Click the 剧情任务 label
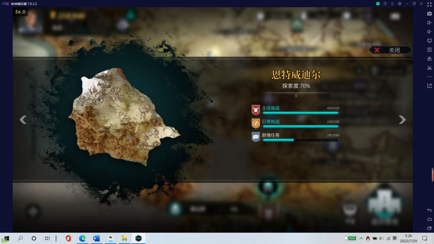Screen dimensions: 434x244 point(271,135)
